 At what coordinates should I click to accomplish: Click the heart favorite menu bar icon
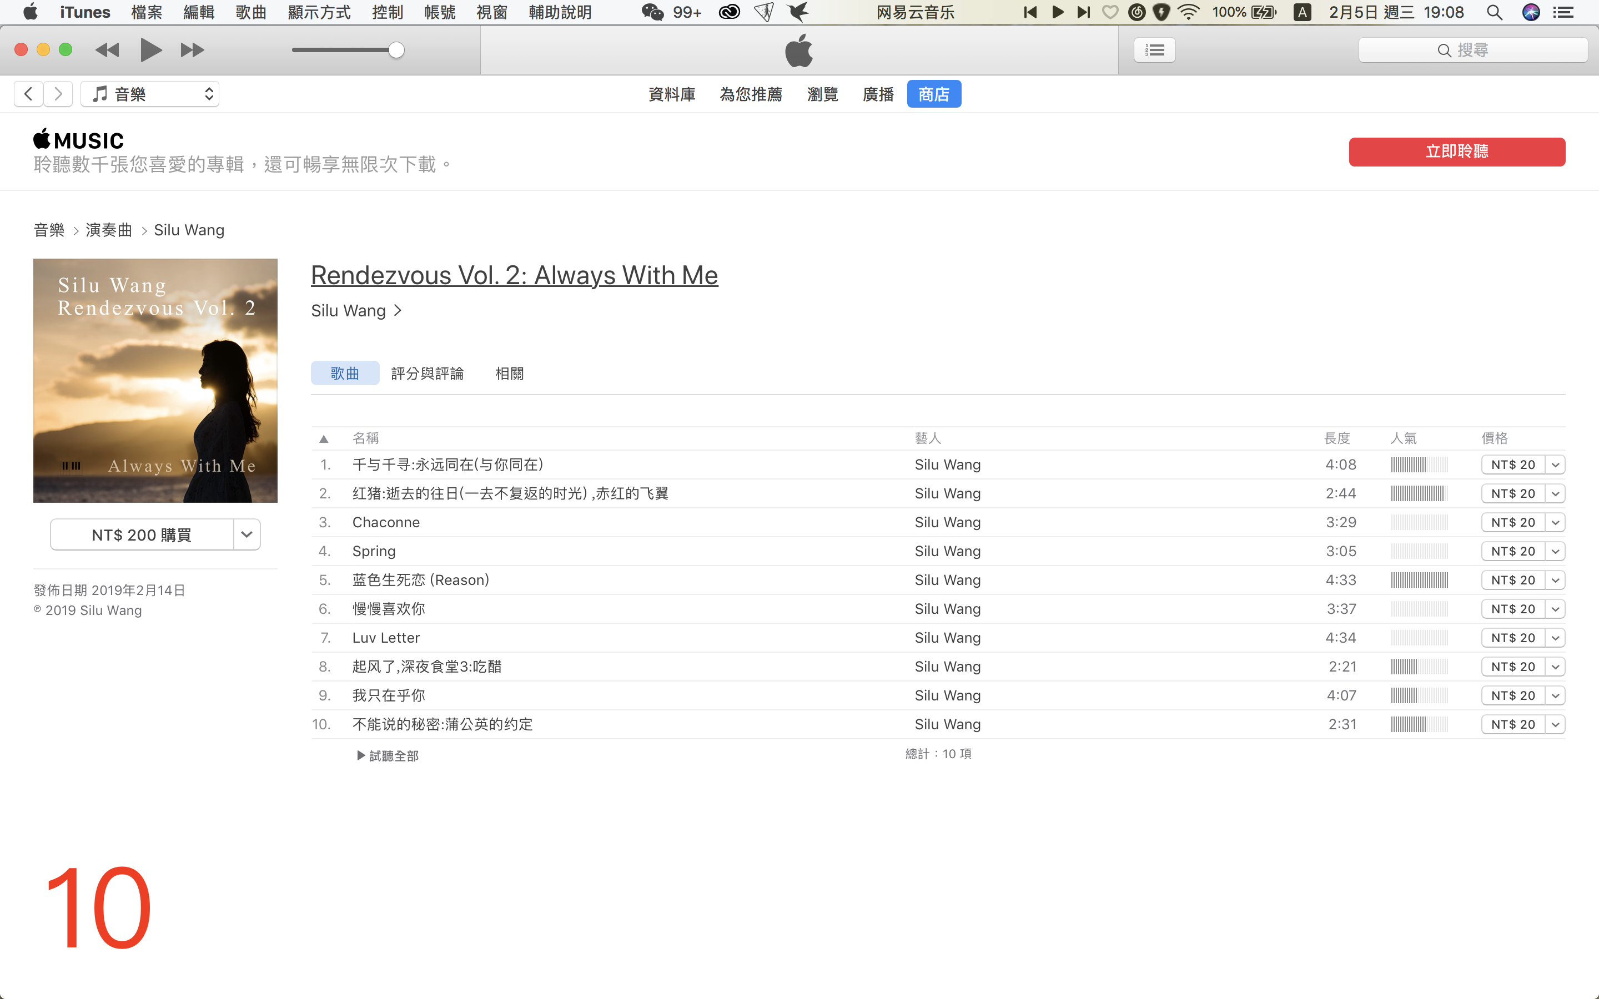(1111, 12)
